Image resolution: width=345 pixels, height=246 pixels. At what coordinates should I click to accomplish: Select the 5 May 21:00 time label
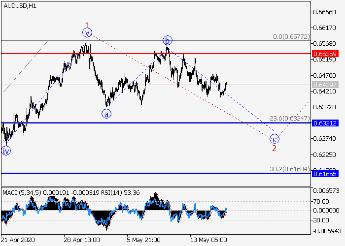144,240
